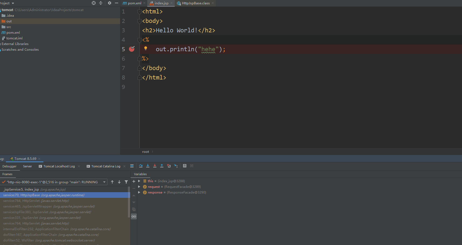Click the remove watch minus icon

(134, 188)
